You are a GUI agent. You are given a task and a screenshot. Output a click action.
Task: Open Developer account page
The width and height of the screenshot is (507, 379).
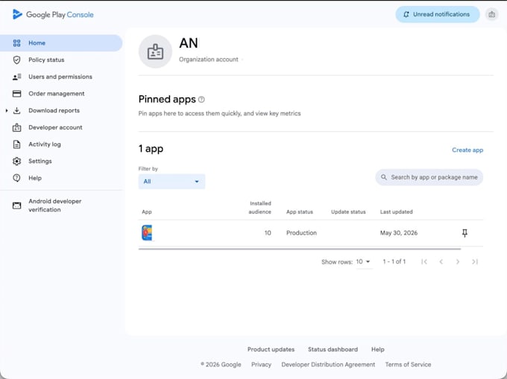(x=55, y=127)
